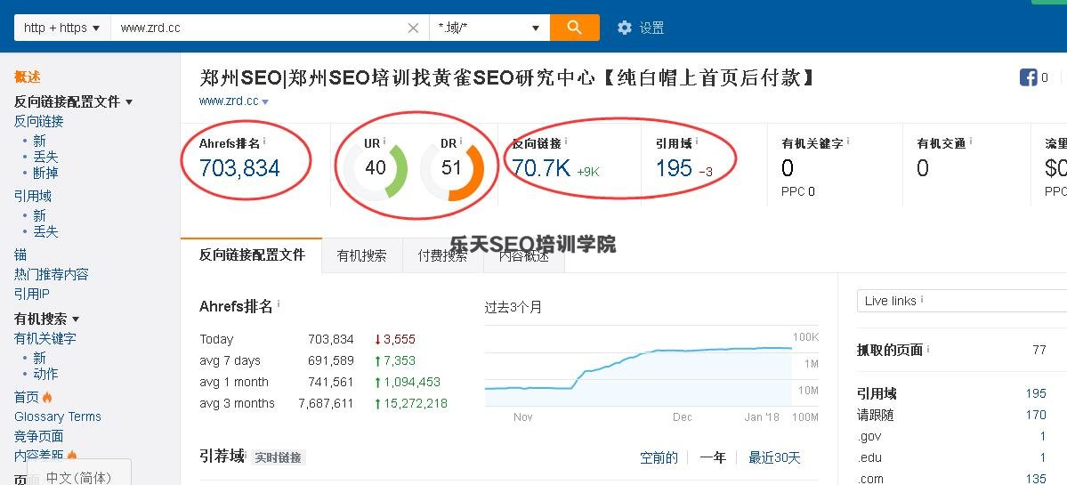Click the info icon beside UR
The image size is (1067, 485).
384,141
